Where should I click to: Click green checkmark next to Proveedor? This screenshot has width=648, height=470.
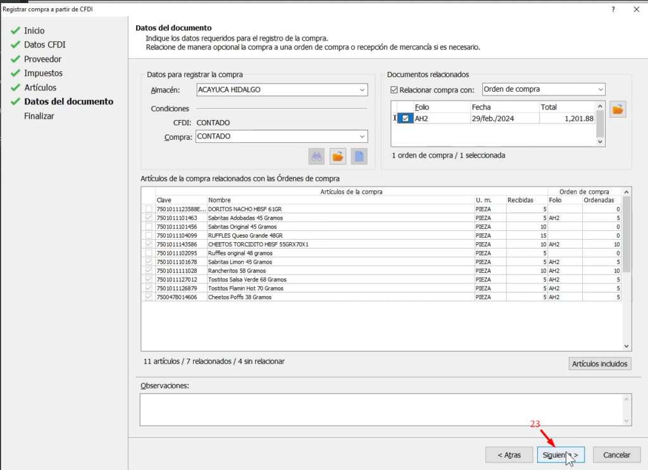pos(15,59)
